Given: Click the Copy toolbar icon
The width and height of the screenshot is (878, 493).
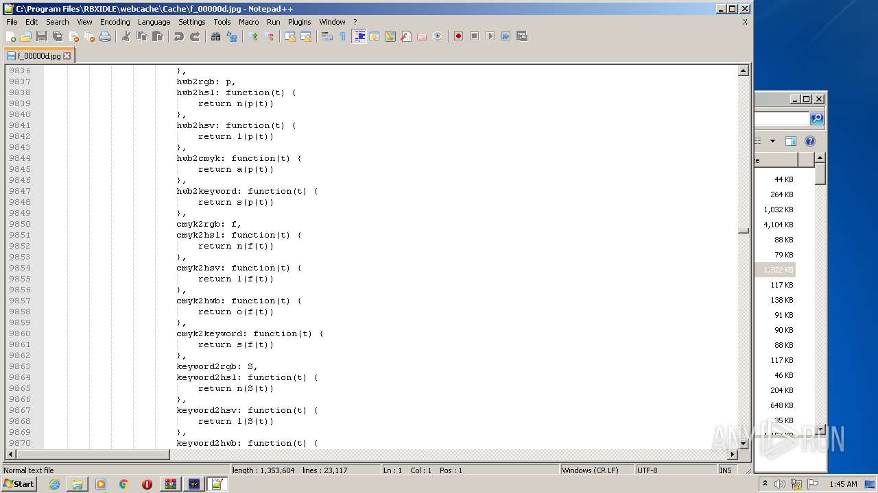Looking at the screenshot, I should tap(142, 36).
